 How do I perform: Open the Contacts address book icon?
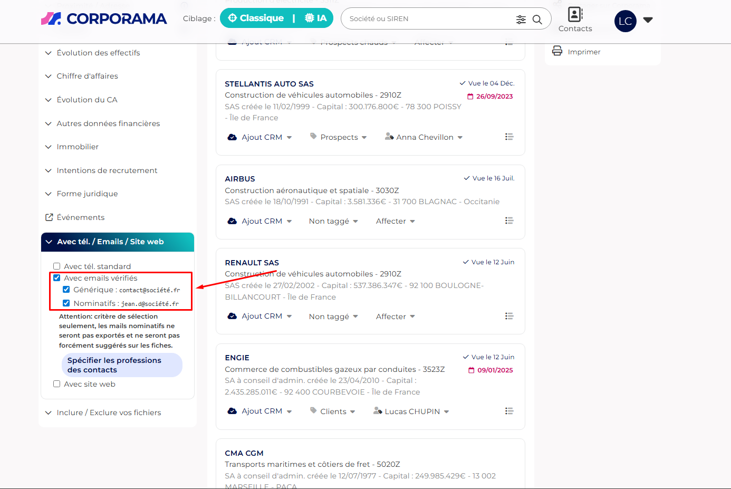pyautogui.click(x=575, y=14)
